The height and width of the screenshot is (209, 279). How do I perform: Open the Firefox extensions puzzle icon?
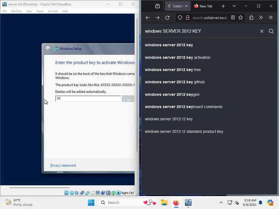click(251, 17)
